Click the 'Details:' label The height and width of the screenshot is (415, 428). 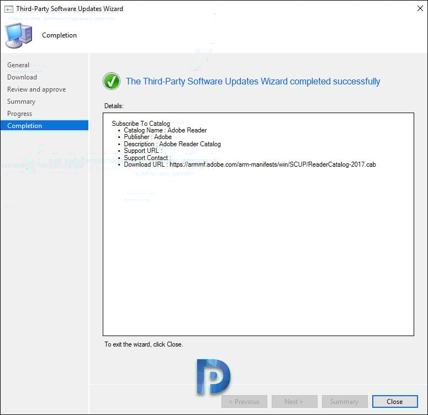(x=114, y=106)
